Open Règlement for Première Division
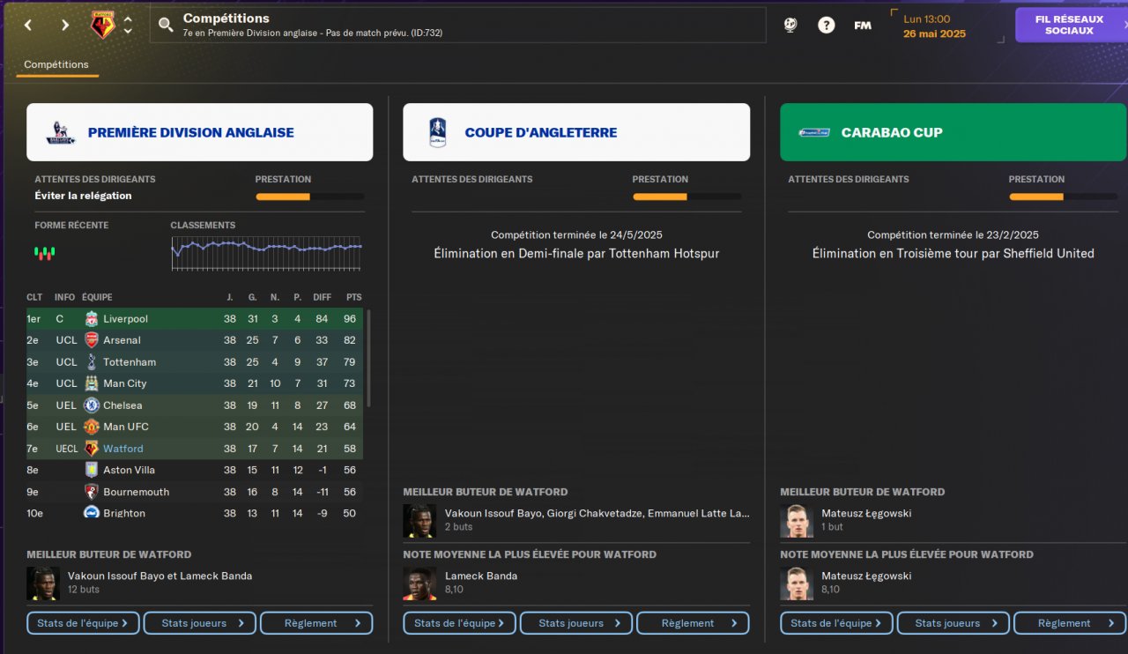The width and height of the screenshot is (1128, 654). 316,623
